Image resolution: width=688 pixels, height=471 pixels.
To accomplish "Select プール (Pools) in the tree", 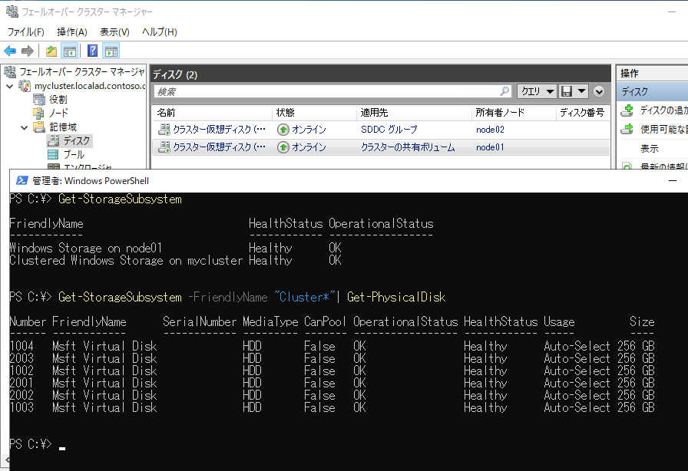I will (x=74, y=155).
